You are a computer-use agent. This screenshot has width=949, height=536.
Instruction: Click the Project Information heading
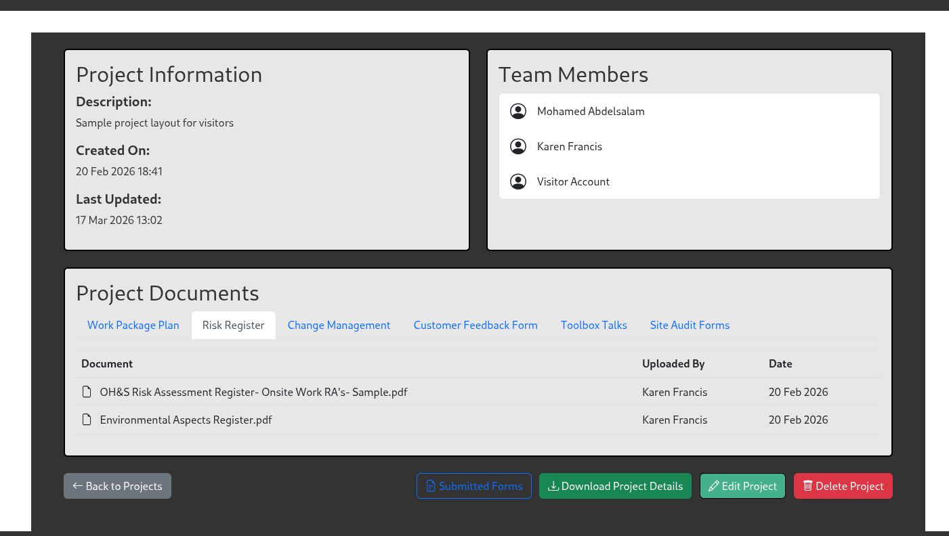coord(169,74)
